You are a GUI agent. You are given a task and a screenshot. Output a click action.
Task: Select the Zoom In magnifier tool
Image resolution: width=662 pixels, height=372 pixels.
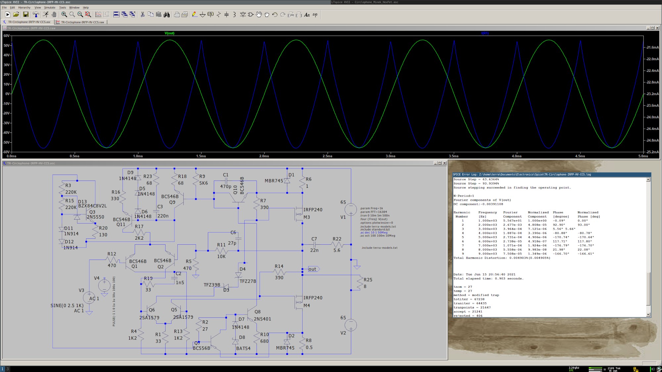[x=64, y=15]
